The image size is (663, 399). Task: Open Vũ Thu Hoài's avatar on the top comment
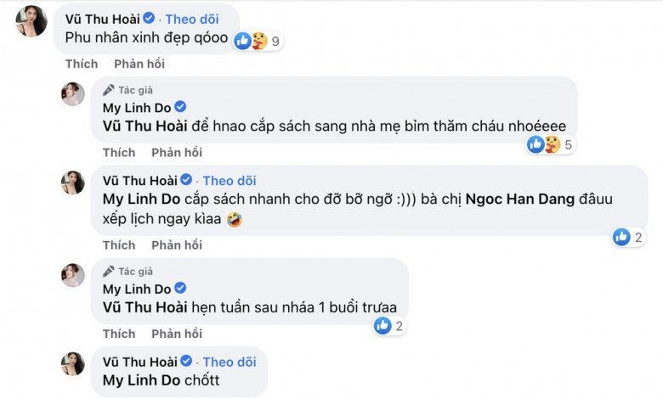coord(31,21)
